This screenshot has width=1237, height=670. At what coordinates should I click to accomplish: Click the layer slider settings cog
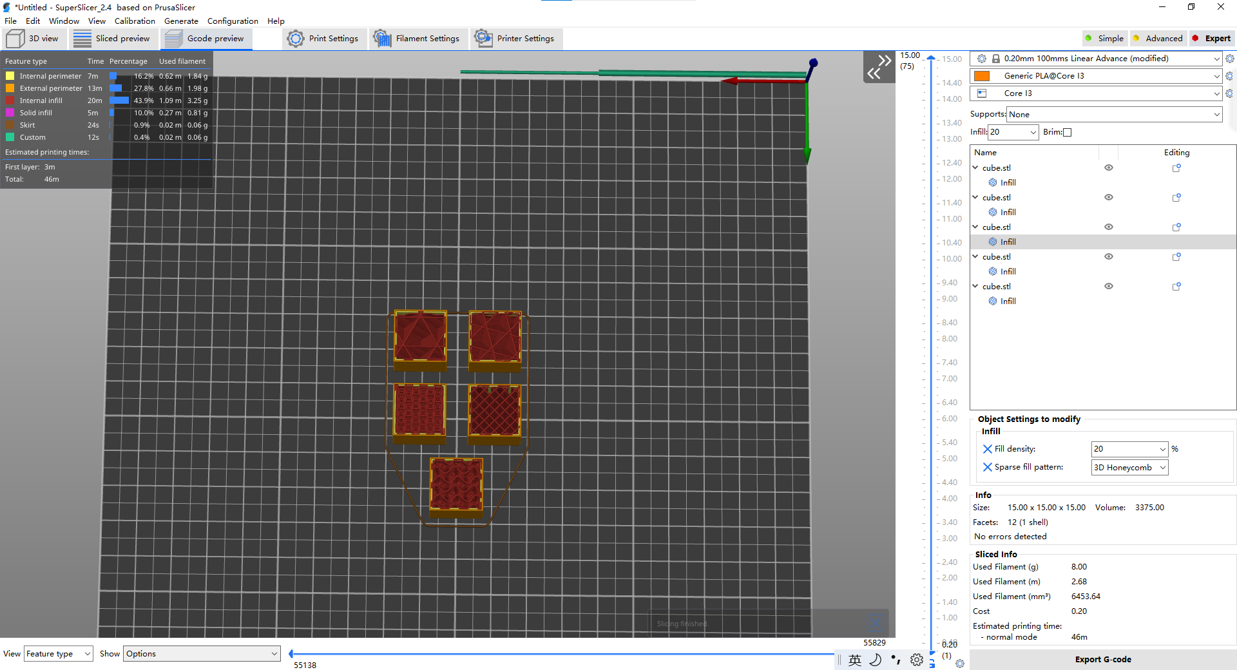coord(960,664)
